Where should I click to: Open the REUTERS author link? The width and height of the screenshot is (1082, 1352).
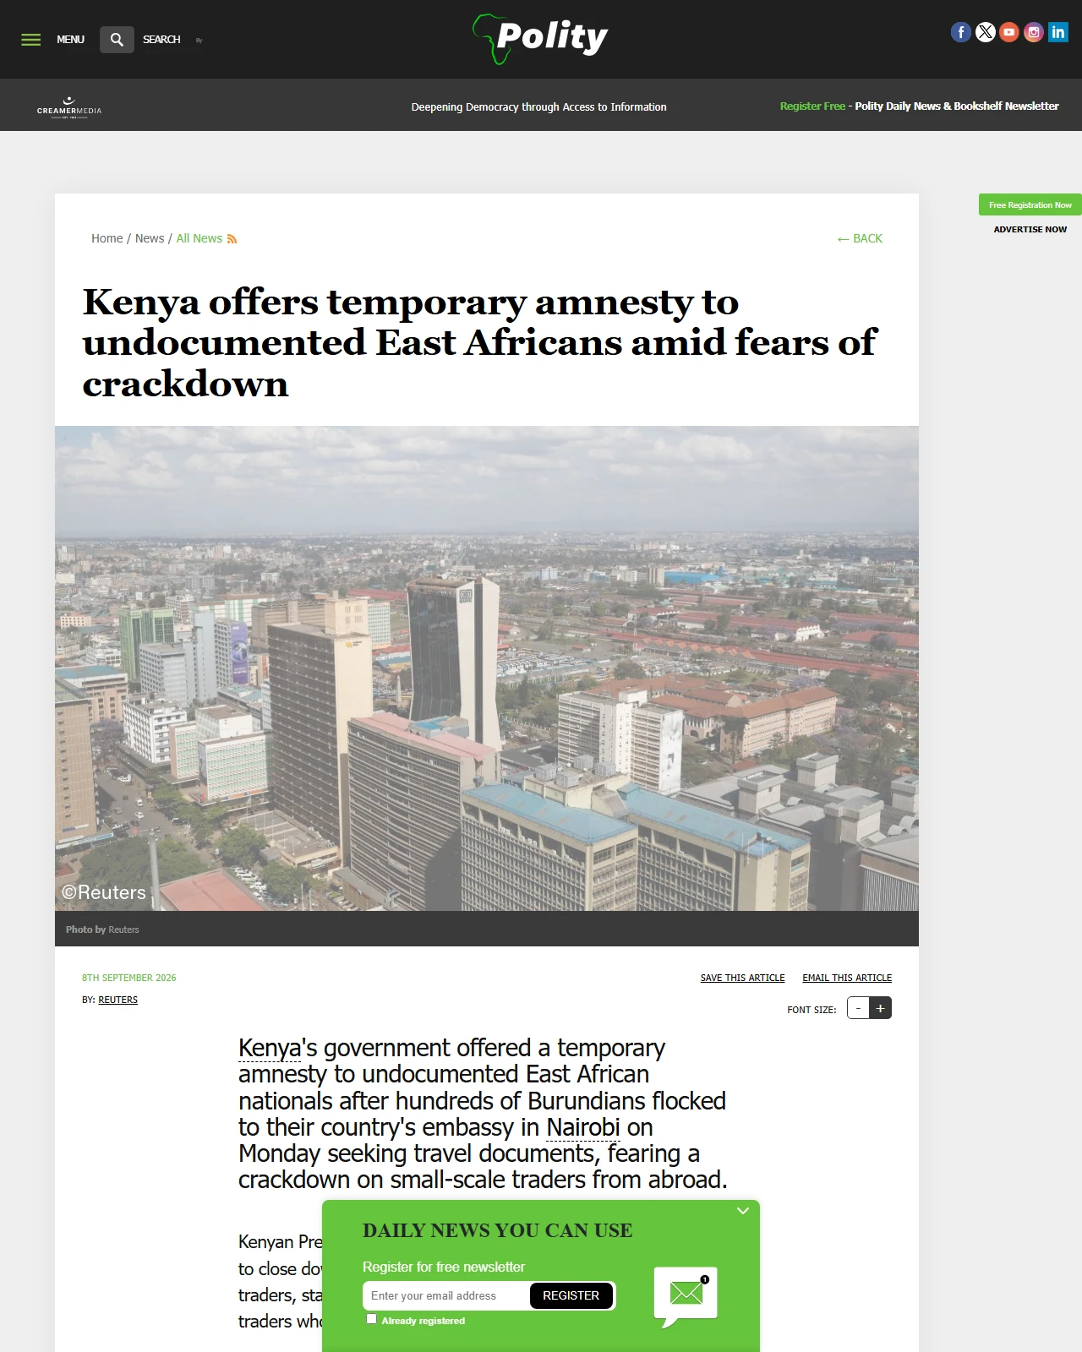coord(117,1000)
